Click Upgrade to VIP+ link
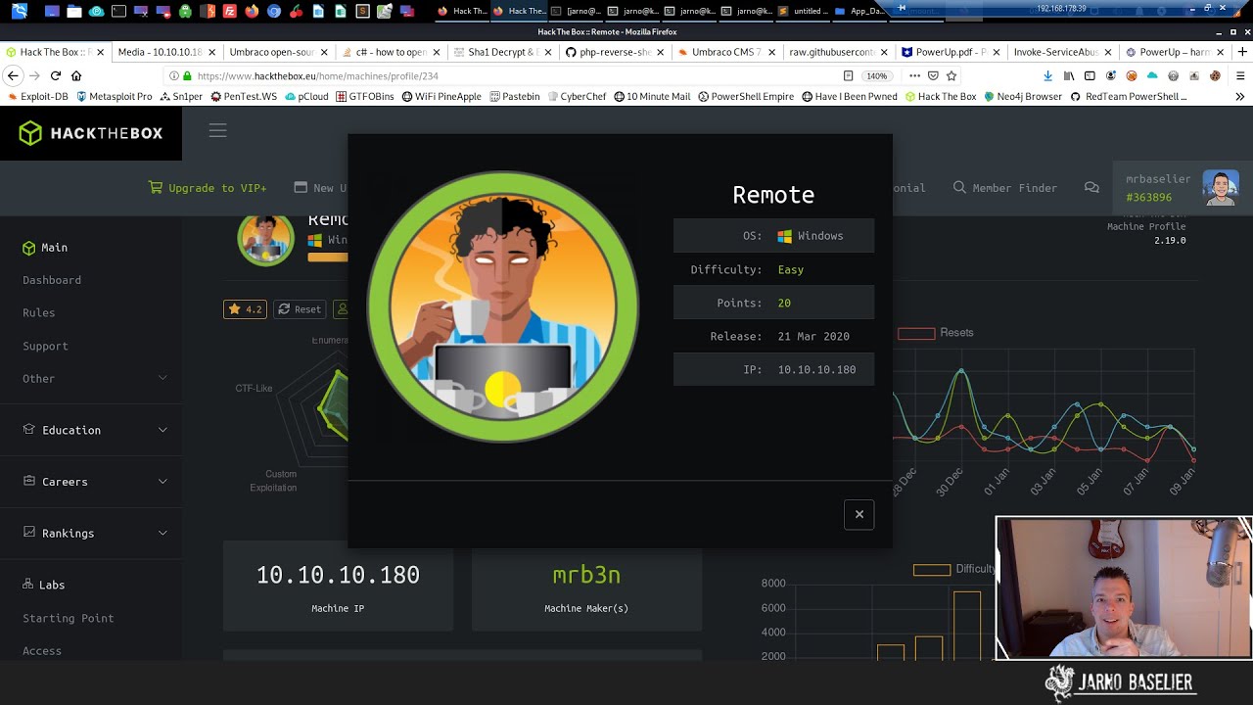Screen dimensions: 1253x705 (208, 187)
